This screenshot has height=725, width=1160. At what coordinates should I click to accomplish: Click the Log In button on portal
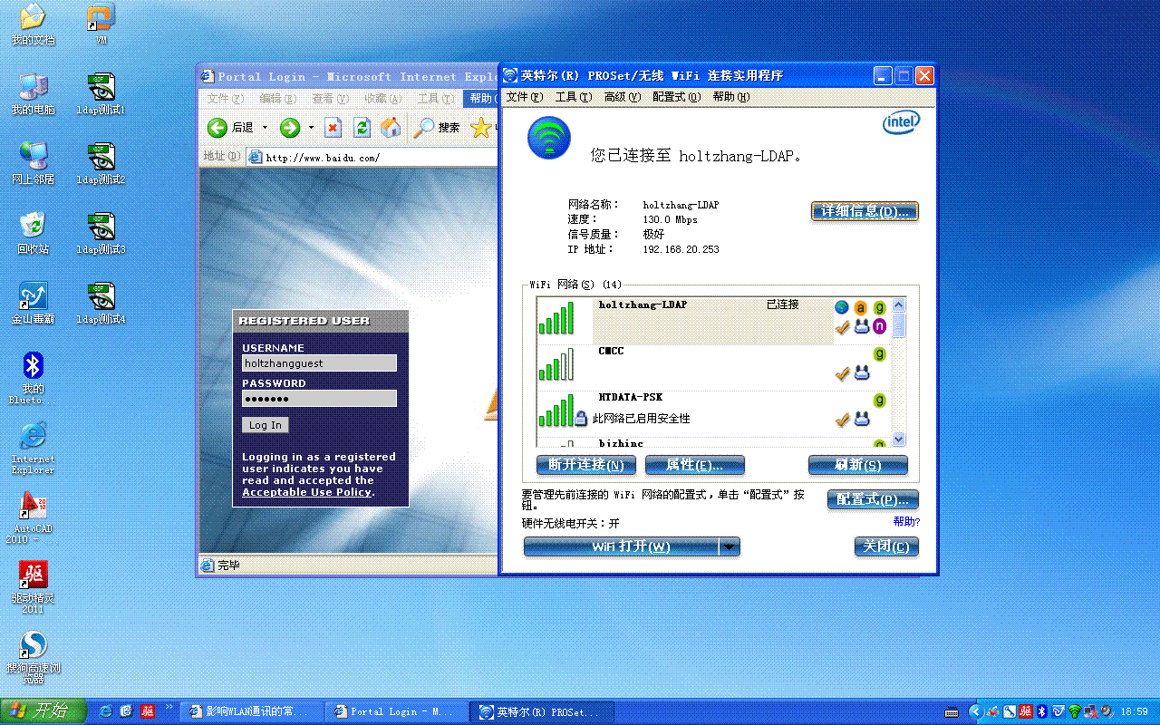(266, 425)
